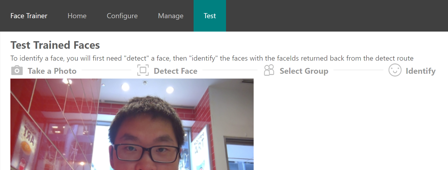448x170 pixels.
Task: Click the instructions text about detect route
Action: (x=212, y=58)
